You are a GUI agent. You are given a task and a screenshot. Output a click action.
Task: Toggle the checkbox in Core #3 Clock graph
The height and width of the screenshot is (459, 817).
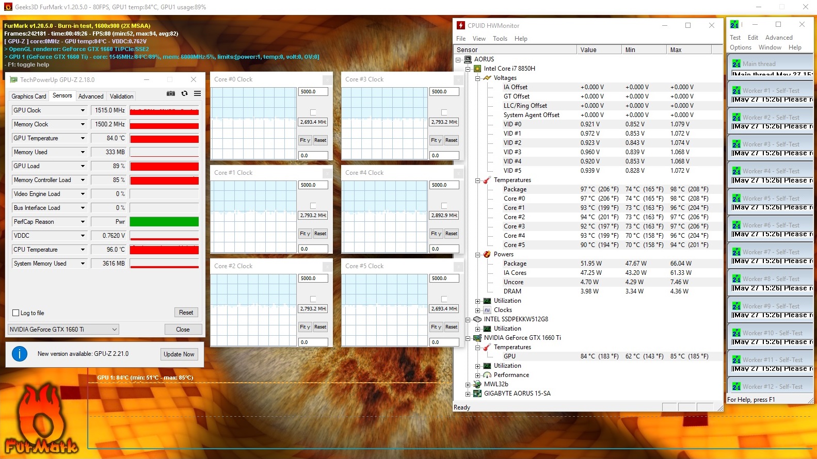coord(444,112)
